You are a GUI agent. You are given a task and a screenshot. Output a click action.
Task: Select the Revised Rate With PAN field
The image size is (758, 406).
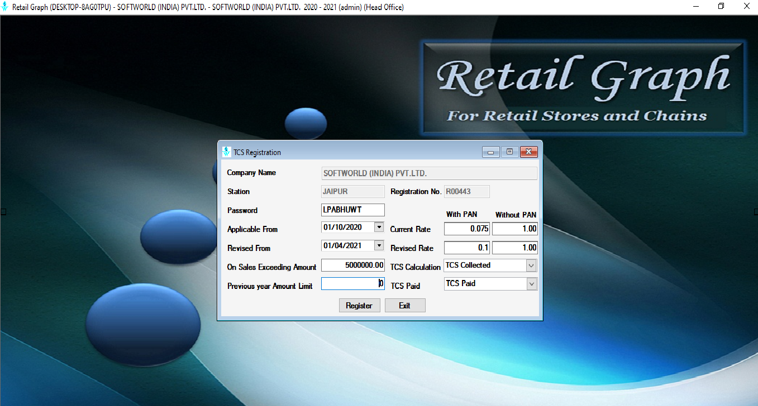pyautogui.click(x=467, y=248)
